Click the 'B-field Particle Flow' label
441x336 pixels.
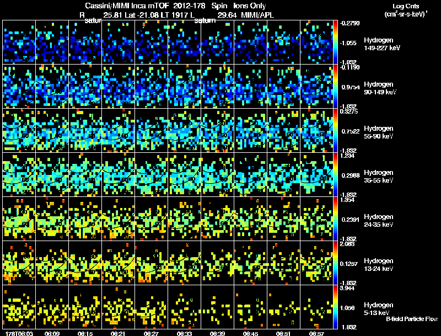412,319
